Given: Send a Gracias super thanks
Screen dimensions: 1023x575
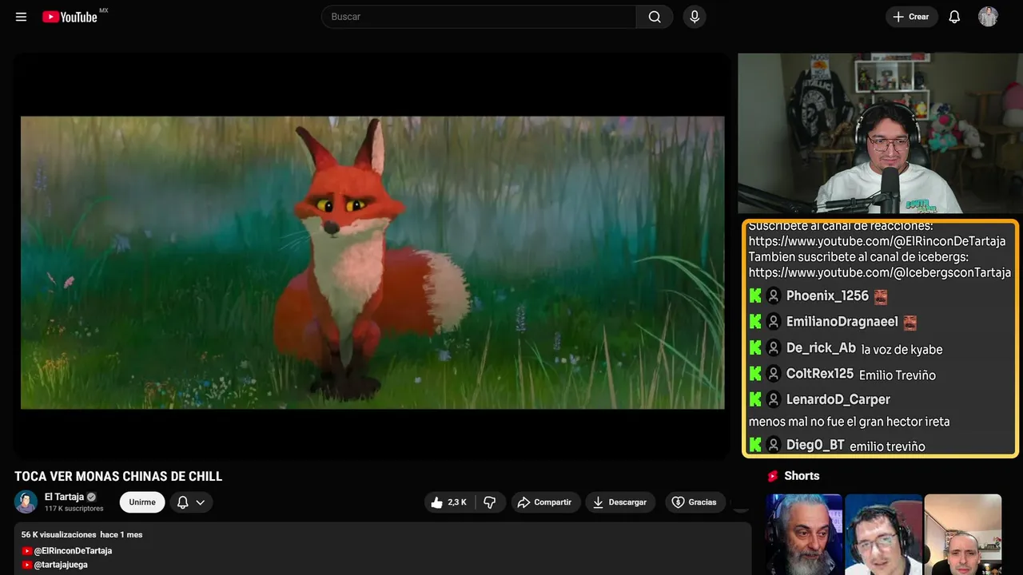Looking at the screenshot, I should coord(695,502).
